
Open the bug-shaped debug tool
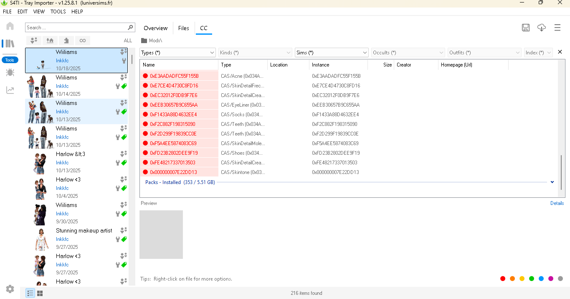(x=10, y=73)
